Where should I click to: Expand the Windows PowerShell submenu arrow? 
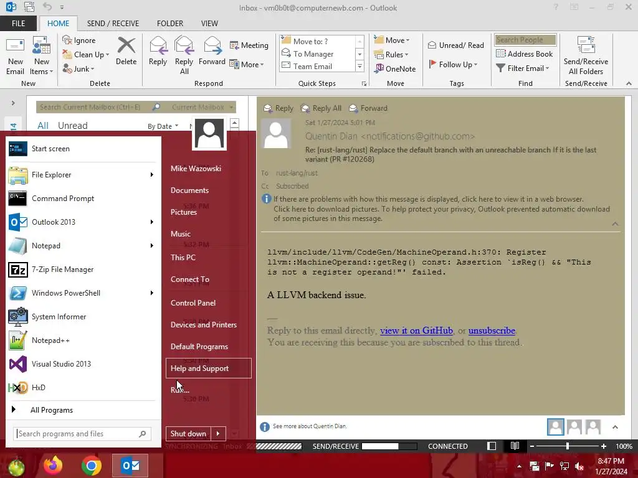tap(152, 293)
